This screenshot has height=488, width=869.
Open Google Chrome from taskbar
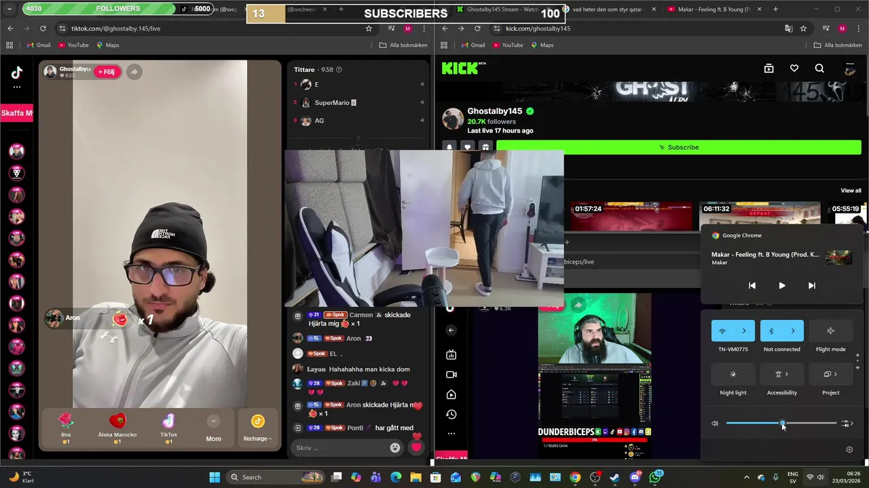click(x=575, y=477)
